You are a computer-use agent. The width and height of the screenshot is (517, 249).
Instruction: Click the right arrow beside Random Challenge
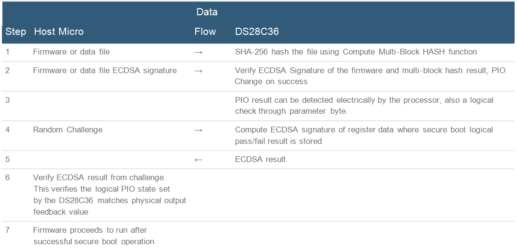pyautogui.click(x=199, y=130)
